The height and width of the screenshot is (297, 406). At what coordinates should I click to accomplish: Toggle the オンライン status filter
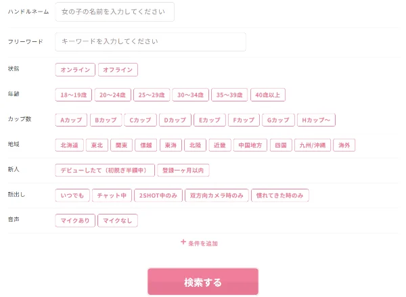[x=75, y=70]
